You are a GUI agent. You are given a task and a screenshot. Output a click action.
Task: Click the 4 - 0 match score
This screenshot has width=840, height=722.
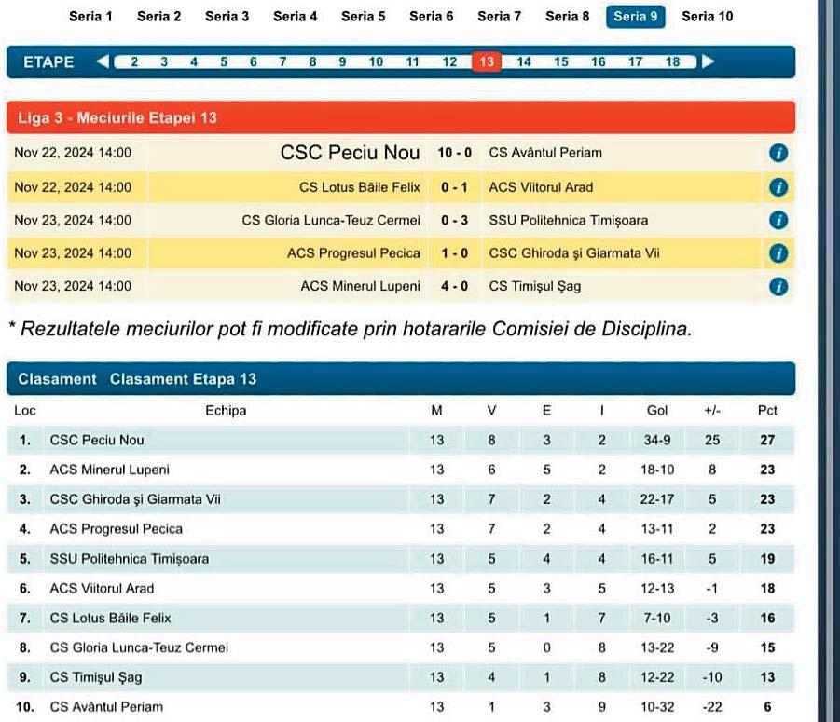(x=454, y=286)
